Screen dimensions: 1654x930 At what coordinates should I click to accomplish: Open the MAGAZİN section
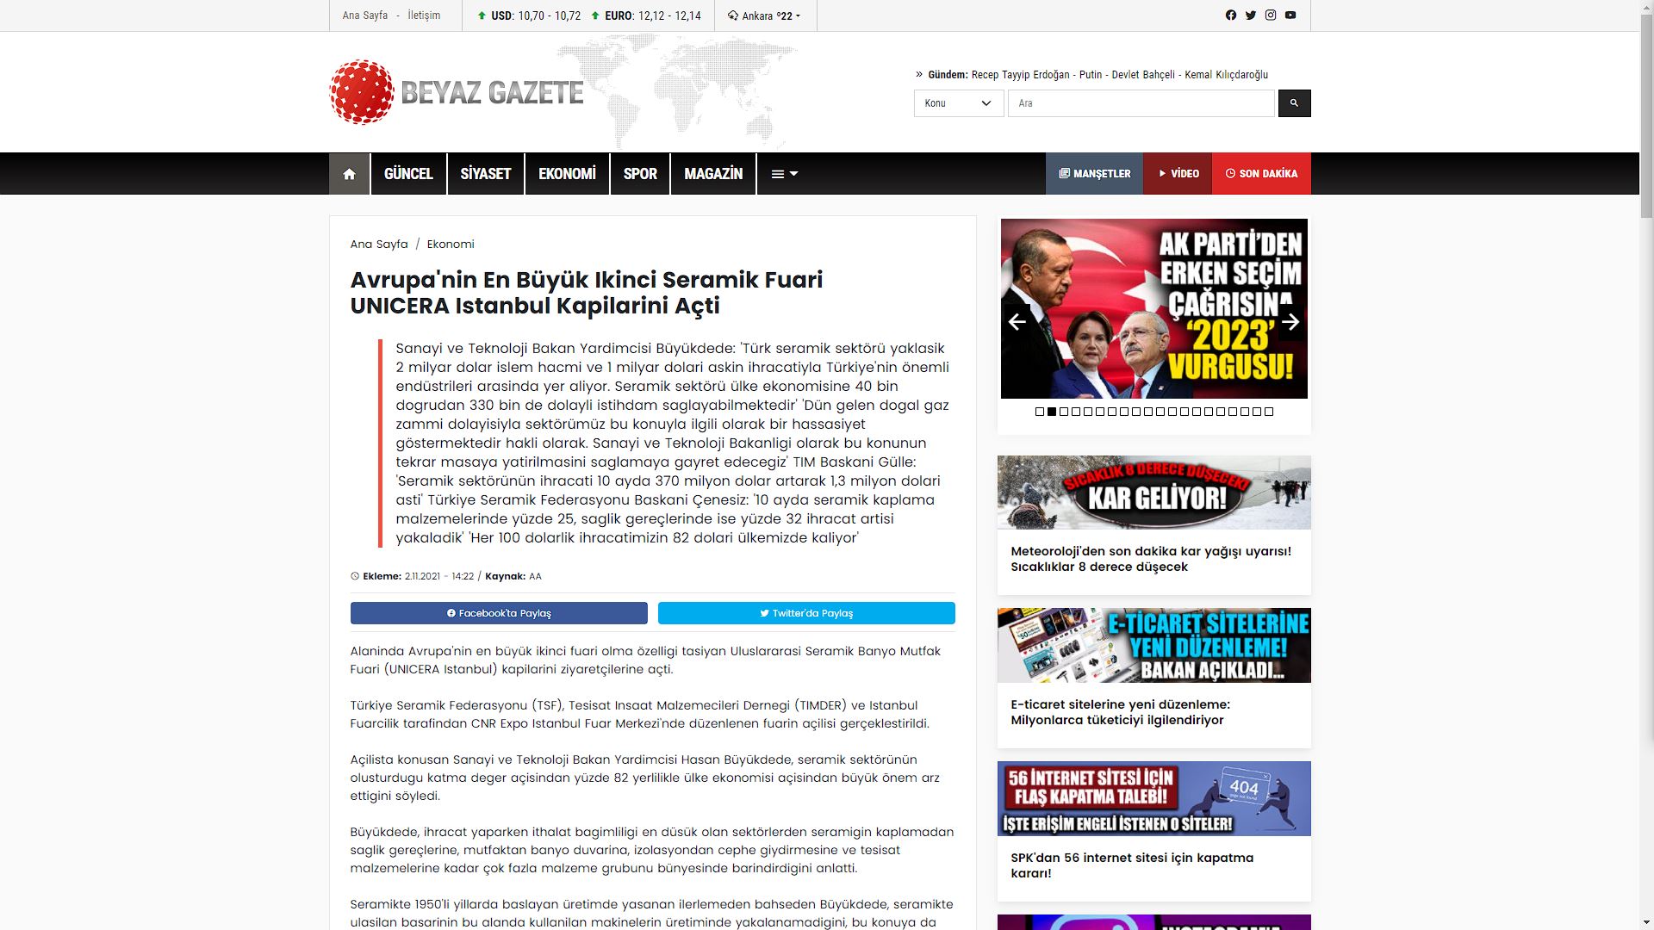713,174
